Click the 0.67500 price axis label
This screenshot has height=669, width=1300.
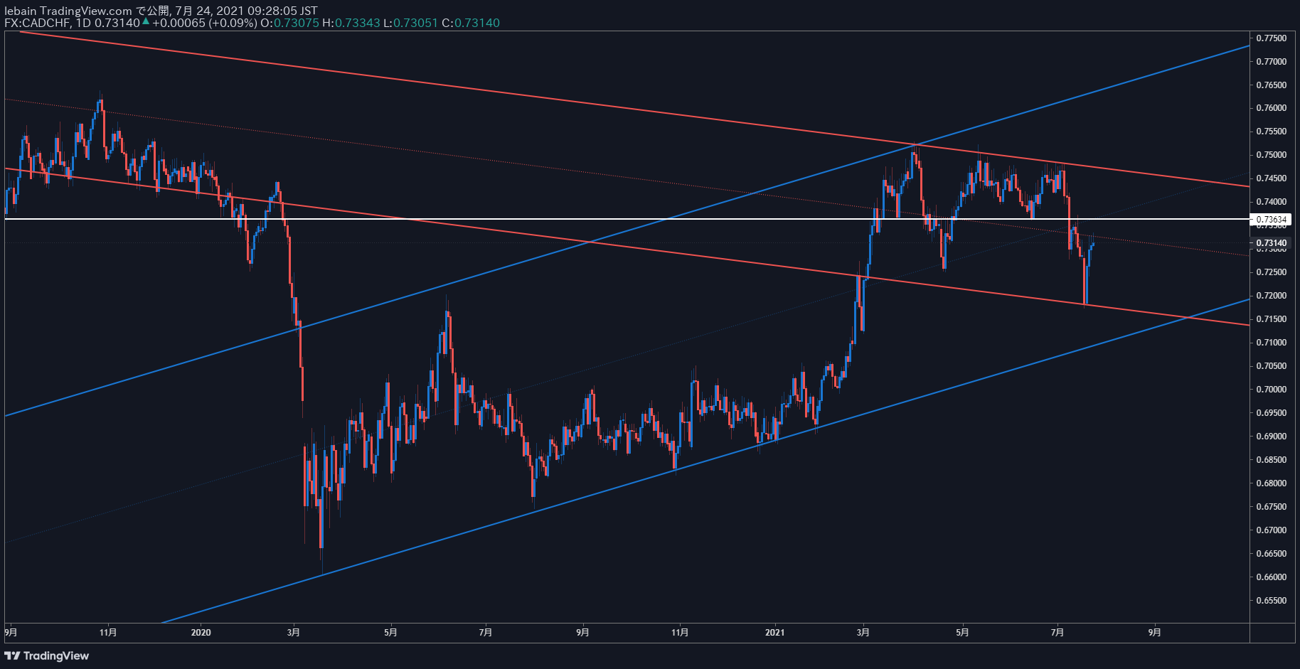1272,507
